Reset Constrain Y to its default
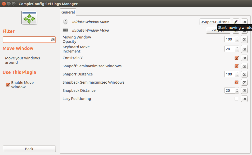The width and height of the screenshot is (252, 155). coord(244,58)
